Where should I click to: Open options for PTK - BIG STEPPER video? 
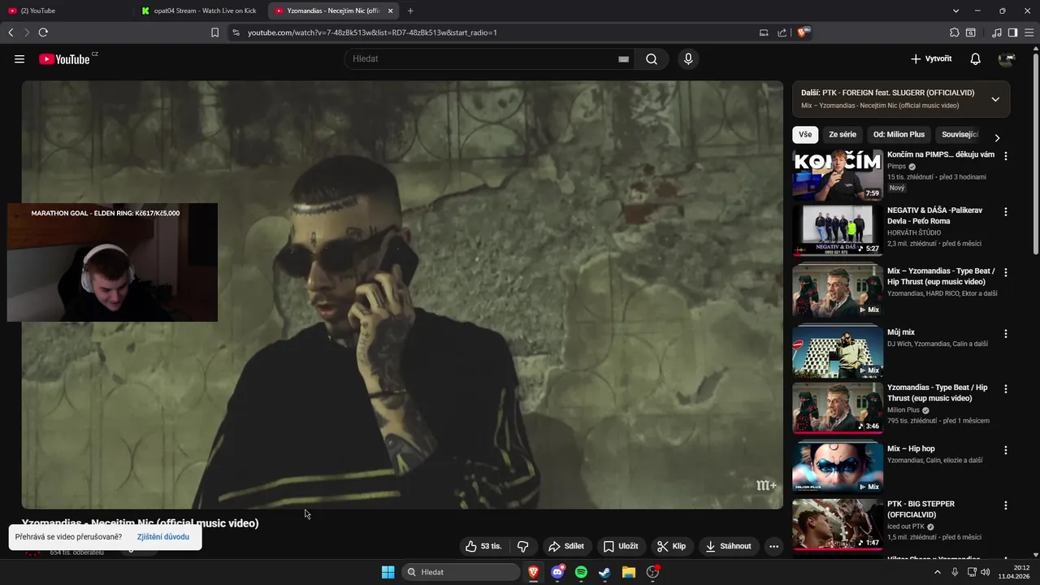1006,505
